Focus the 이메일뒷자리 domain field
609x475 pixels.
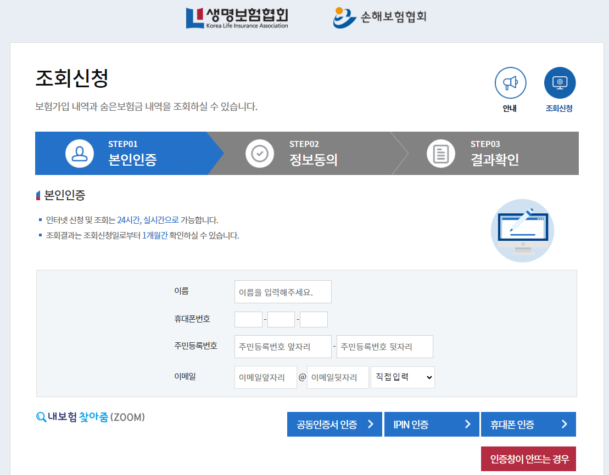point(338,377)
